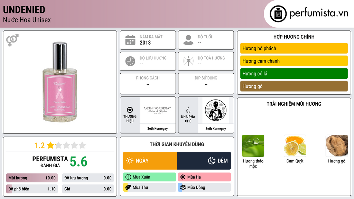354x199 pixels.
Task: Click the person icon beside Độ tuổi
Action: 188,40
